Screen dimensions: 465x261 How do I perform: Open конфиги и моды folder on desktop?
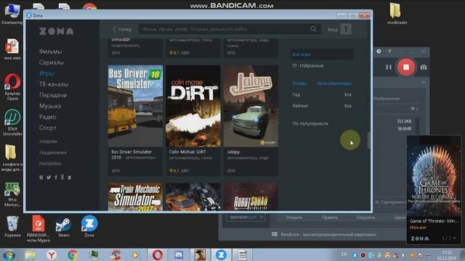click(x=12, y=158)
